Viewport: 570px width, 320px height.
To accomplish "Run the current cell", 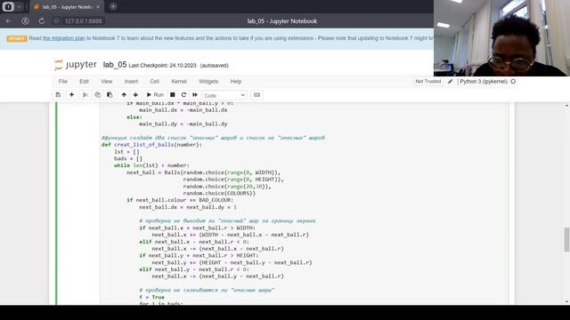I will point(155,95).
